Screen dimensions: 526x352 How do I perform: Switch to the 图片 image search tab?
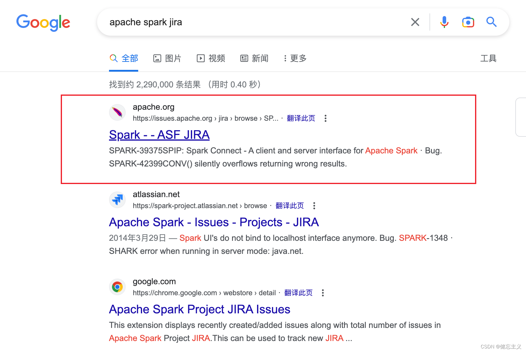pyautogui.click(x=167, y=58)
